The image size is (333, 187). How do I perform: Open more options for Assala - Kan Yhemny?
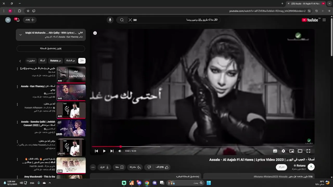[17, 87]
